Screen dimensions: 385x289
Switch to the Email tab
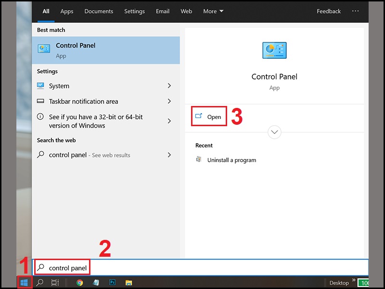pyautogui.click(x=163, y=11)
